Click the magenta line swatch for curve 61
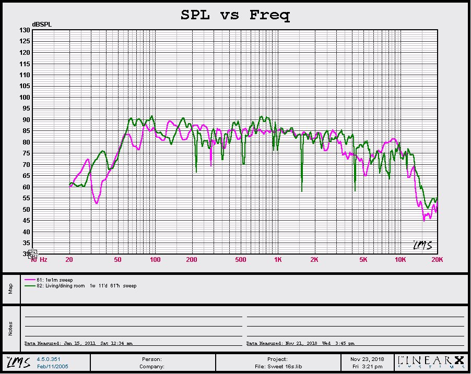The width and height of the screenshot is (471, 374). pos(29,280)
